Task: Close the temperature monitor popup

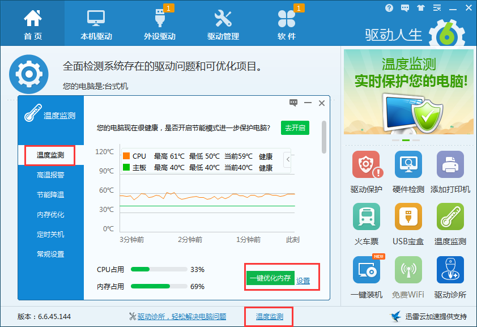Action: (322, 103)
